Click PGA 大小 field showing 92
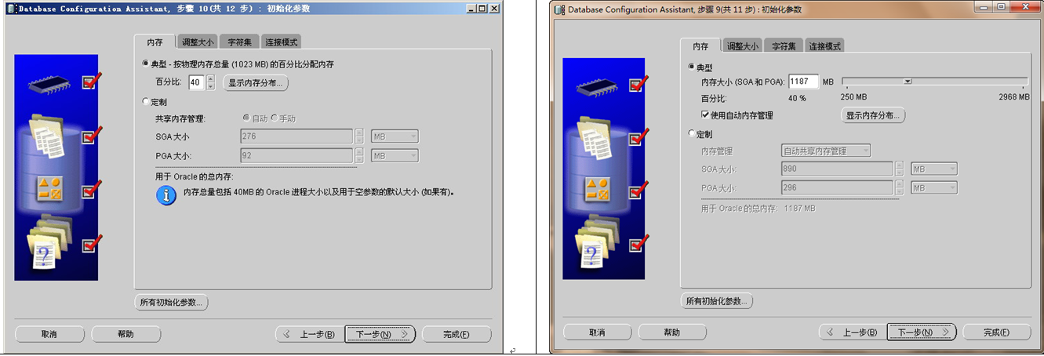This screenshot has width=1044, height=356. 296,156
